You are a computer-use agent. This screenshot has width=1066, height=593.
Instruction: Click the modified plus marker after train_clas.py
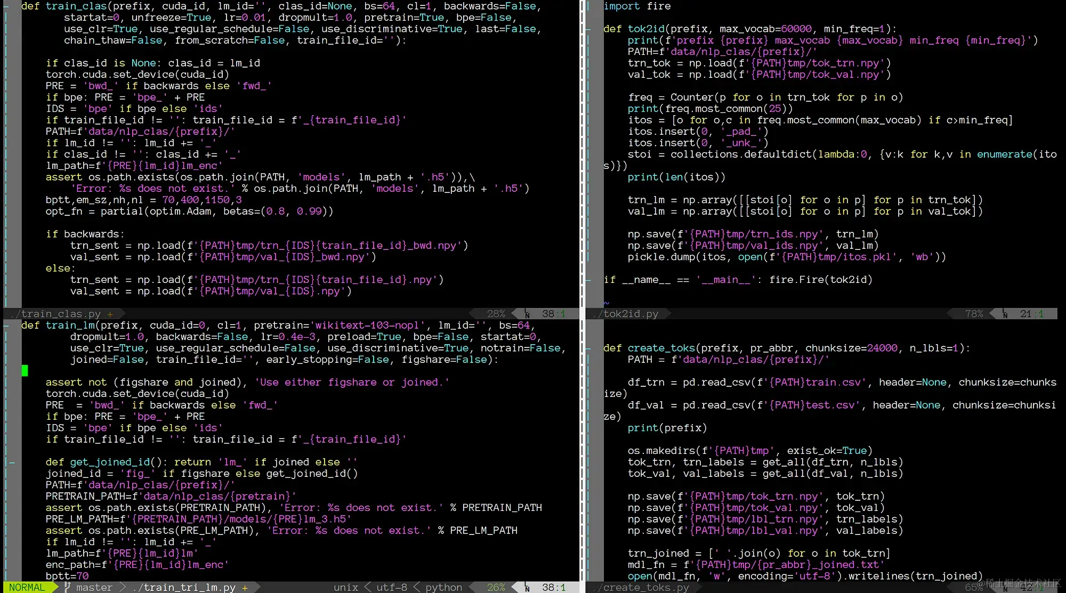coord(110,314)
